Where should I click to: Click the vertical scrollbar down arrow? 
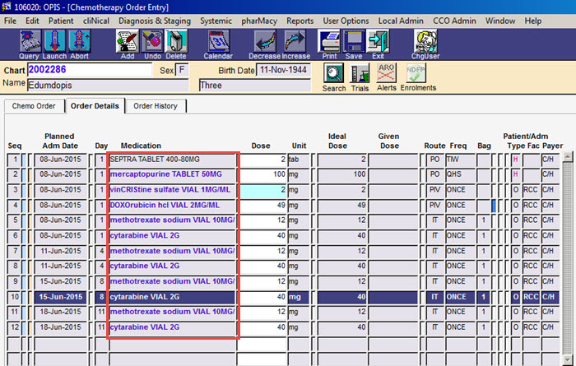click(568, 359)
